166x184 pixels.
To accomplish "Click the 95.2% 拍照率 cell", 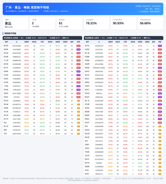I will [x=140, y=156].
